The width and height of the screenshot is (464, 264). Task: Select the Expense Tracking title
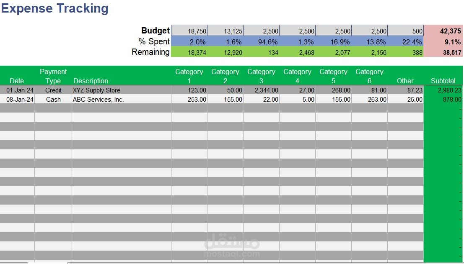(x=55, y=8)
